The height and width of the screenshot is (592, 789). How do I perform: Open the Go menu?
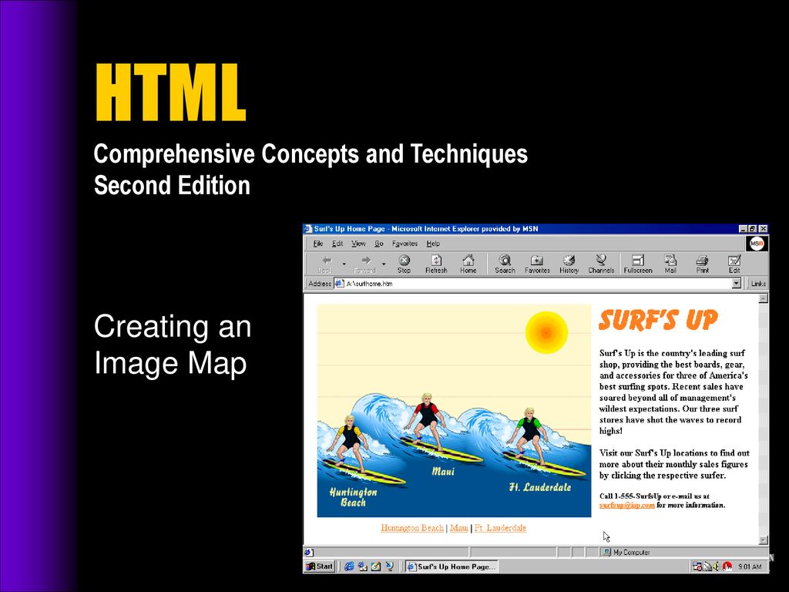[379, 244]
